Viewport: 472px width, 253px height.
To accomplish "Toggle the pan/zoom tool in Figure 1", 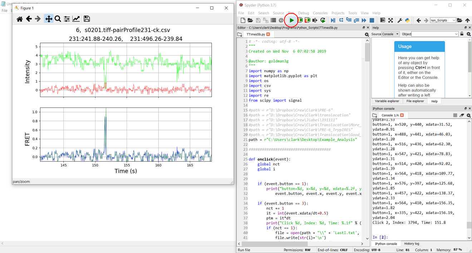I will (x=48, y=19).
